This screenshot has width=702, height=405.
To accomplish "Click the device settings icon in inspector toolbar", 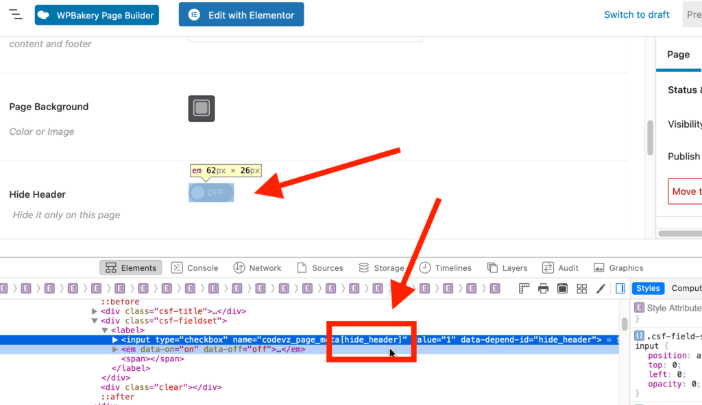I will 563,288.
